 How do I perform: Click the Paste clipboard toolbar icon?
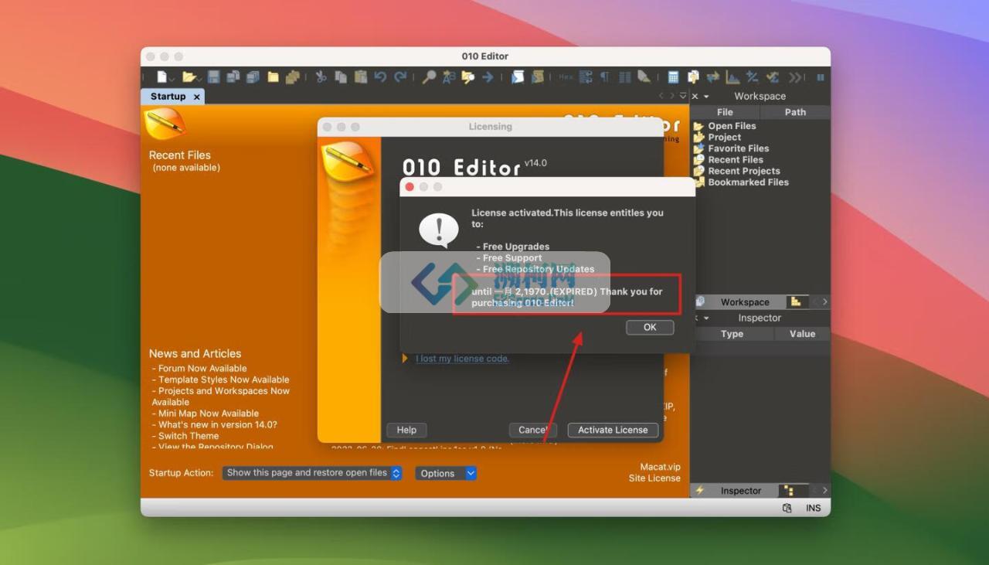pos(360,77)
